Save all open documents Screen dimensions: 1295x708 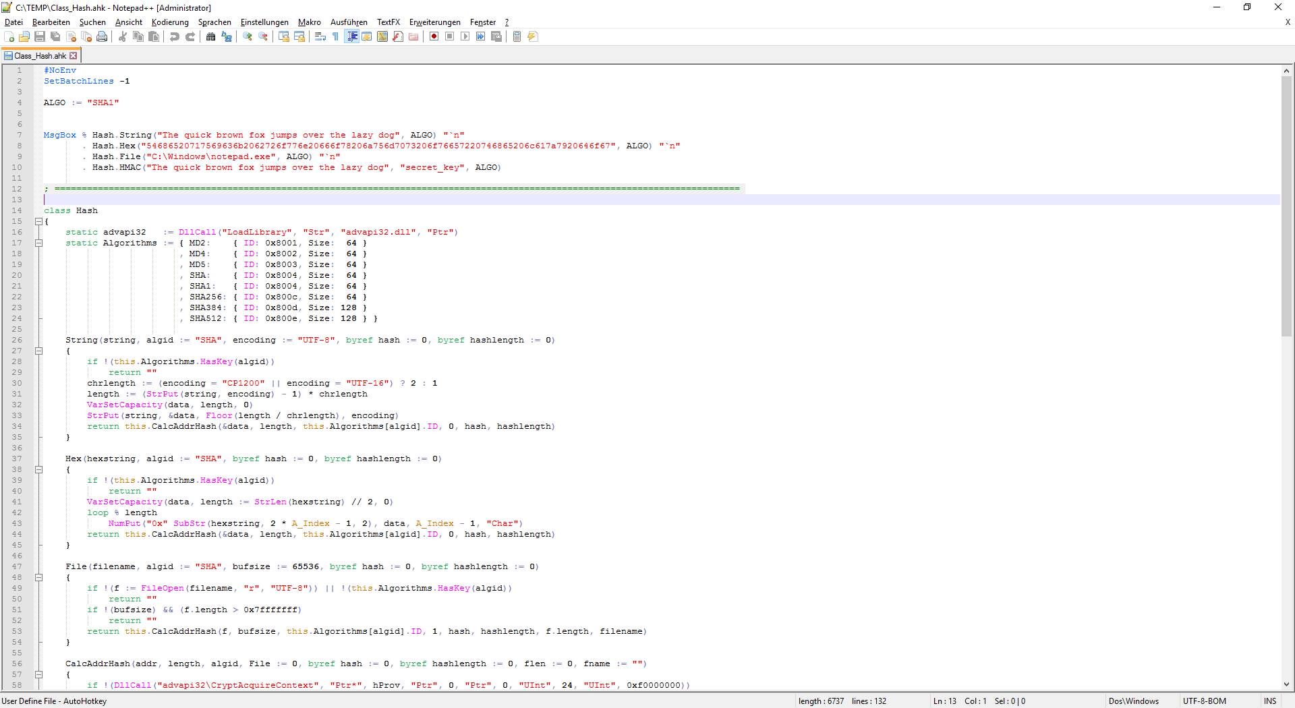[x=55, y=36]
